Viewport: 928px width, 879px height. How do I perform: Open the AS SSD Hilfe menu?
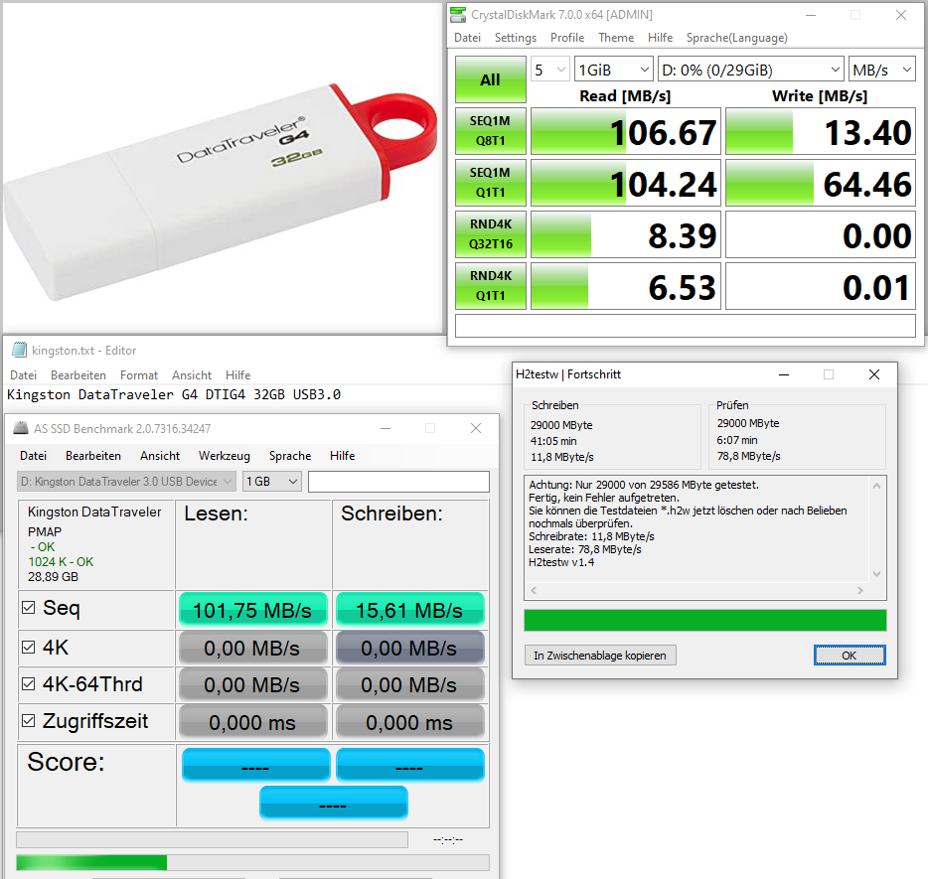pos(342,456)
